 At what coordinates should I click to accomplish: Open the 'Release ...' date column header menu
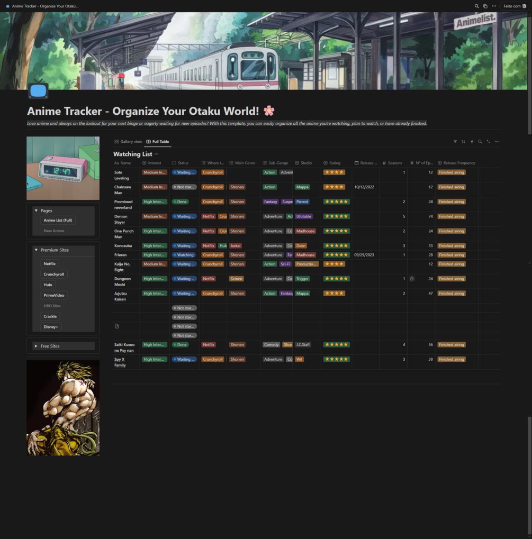point(366,163)
